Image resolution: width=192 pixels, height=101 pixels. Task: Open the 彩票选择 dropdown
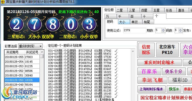click(30, 46)
